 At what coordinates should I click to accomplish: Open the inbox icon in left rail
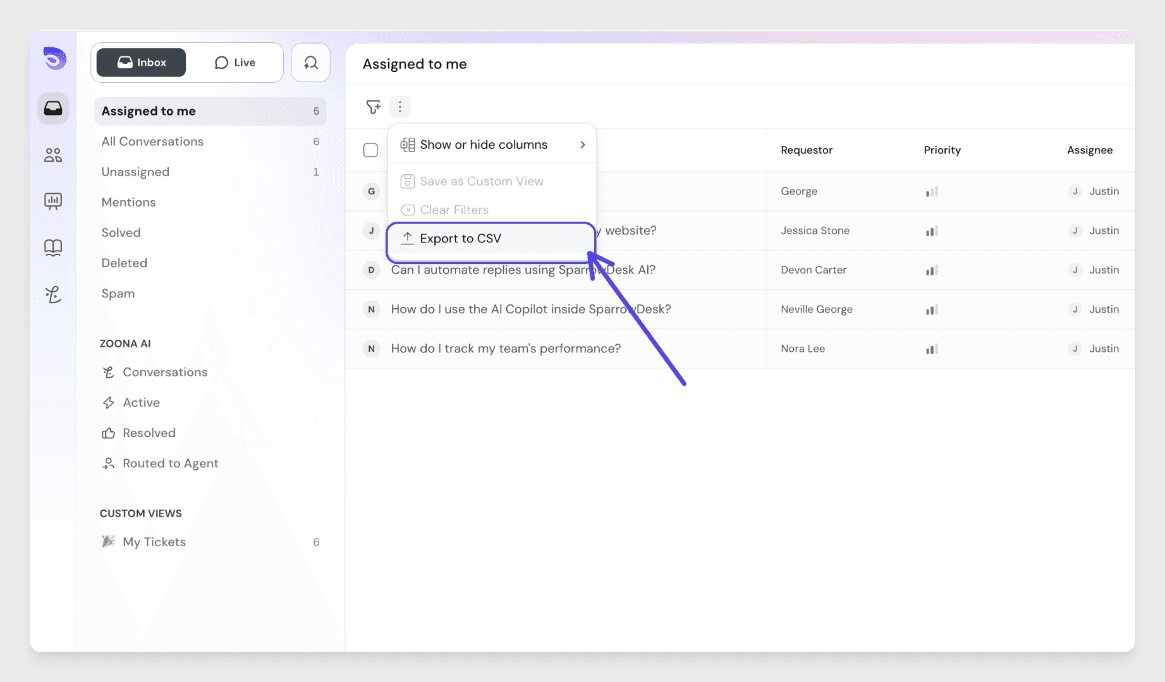pyautogui.click(x=53, y=109)
